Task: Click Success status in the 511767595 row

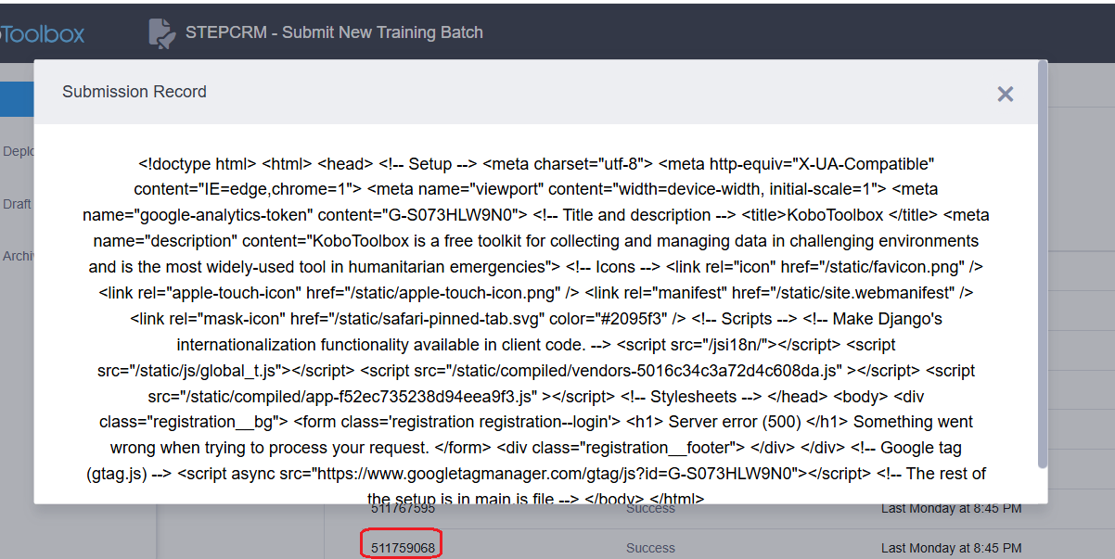Action: point(650,509)
